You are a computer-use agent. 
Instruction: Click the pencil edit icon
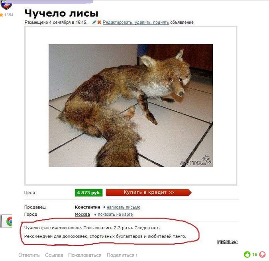pyautogui.click(x=94, y=22)
